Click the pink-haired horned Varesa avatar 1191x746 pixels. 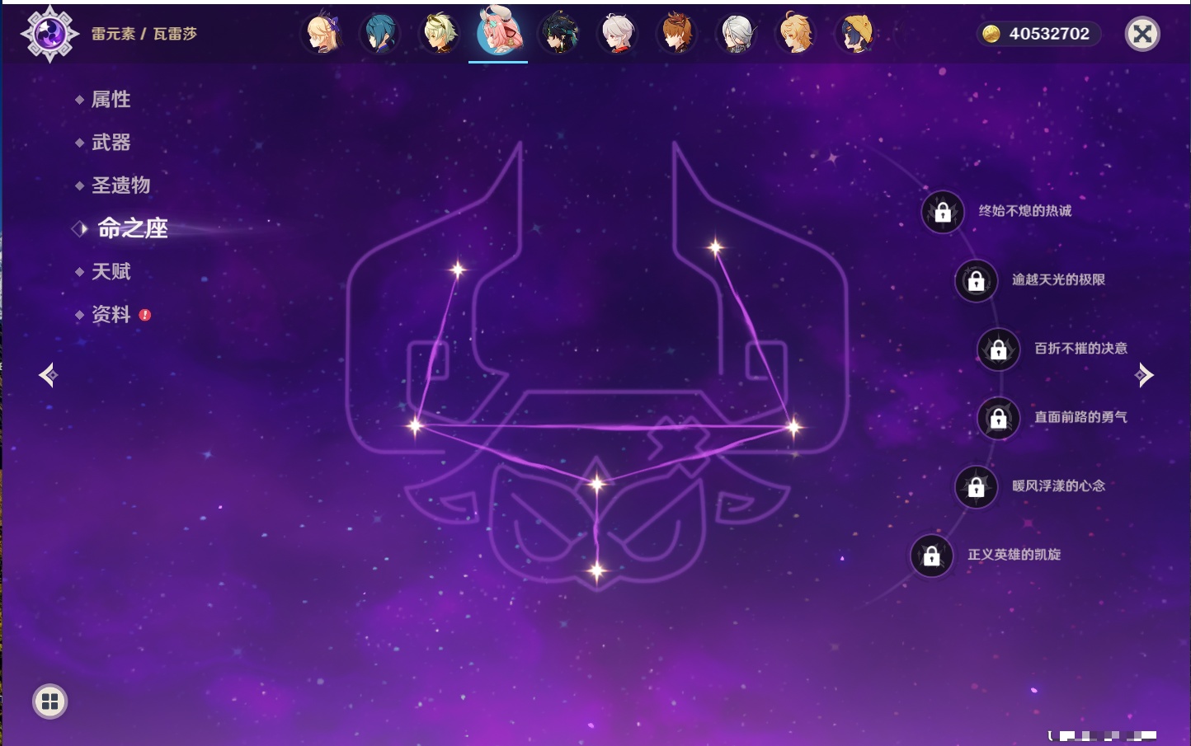(x=499, y=31)
